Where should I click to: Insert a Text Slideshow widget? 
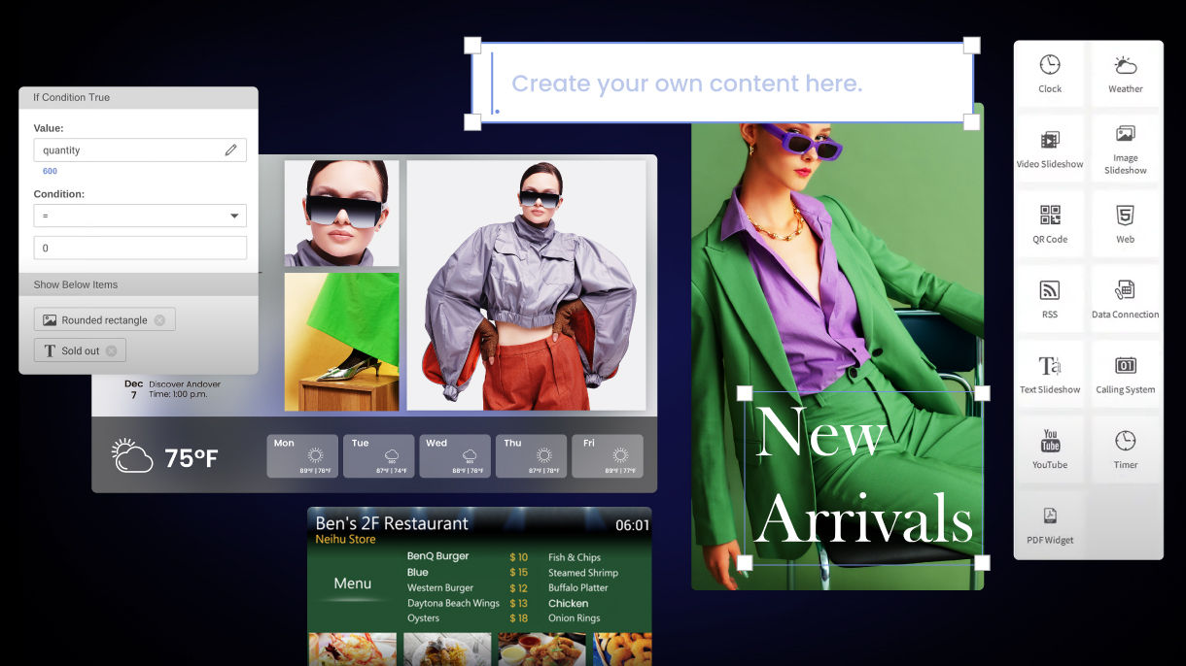coord(1049,372)
